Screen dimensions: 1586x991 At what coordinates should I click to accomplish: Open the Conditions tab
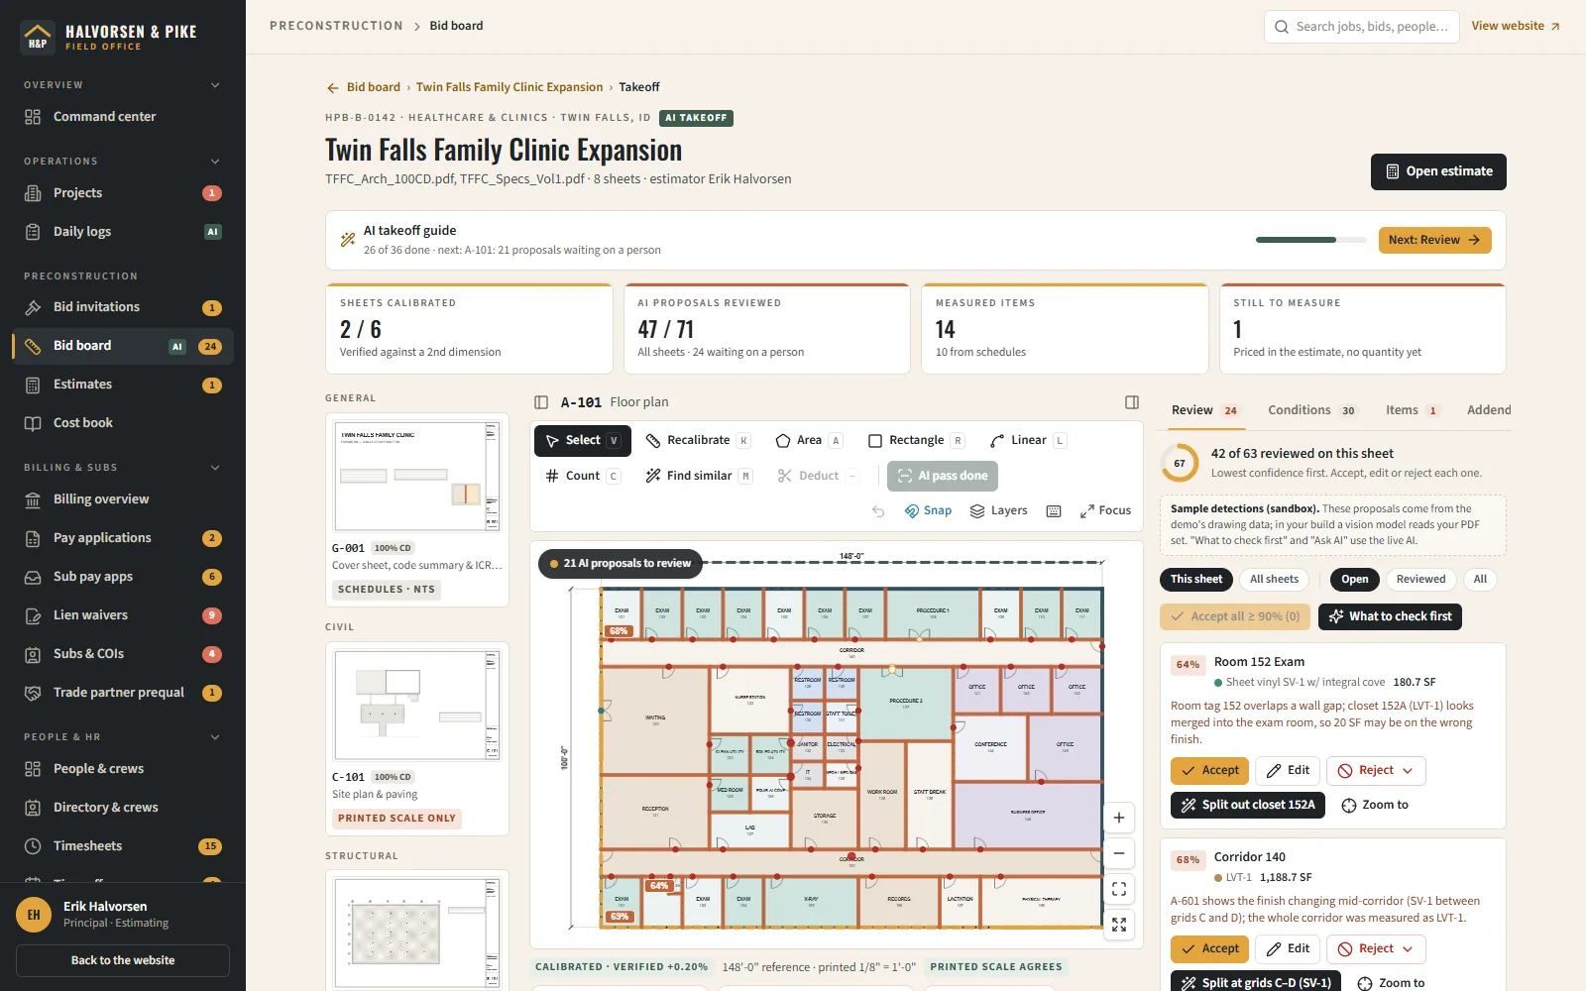coord(1311,410)
